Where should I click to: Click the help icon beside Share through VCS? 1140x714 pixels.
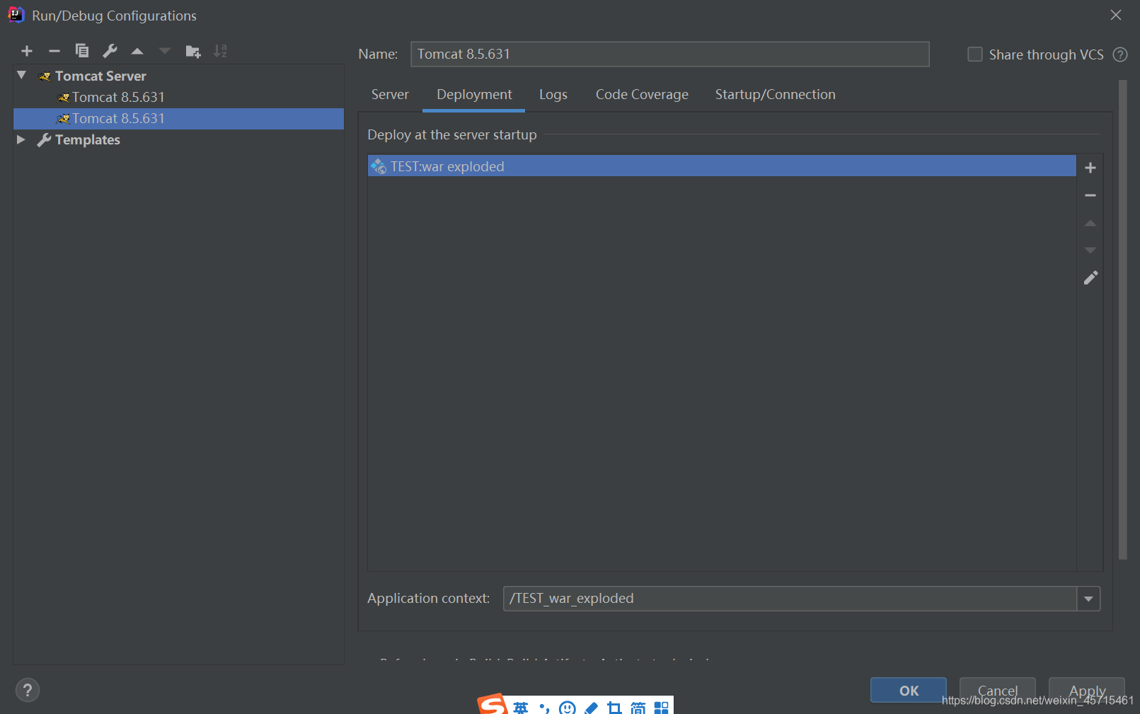point(1120,54)
